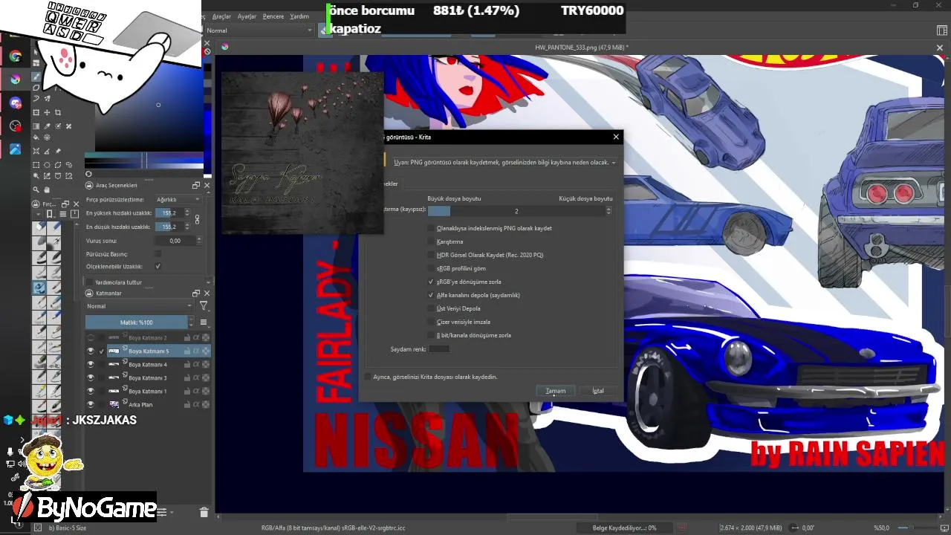Adjust the Matlık %100 opacity slider
The height and width of the screenshot is (535, 951).
coord(137,322)
